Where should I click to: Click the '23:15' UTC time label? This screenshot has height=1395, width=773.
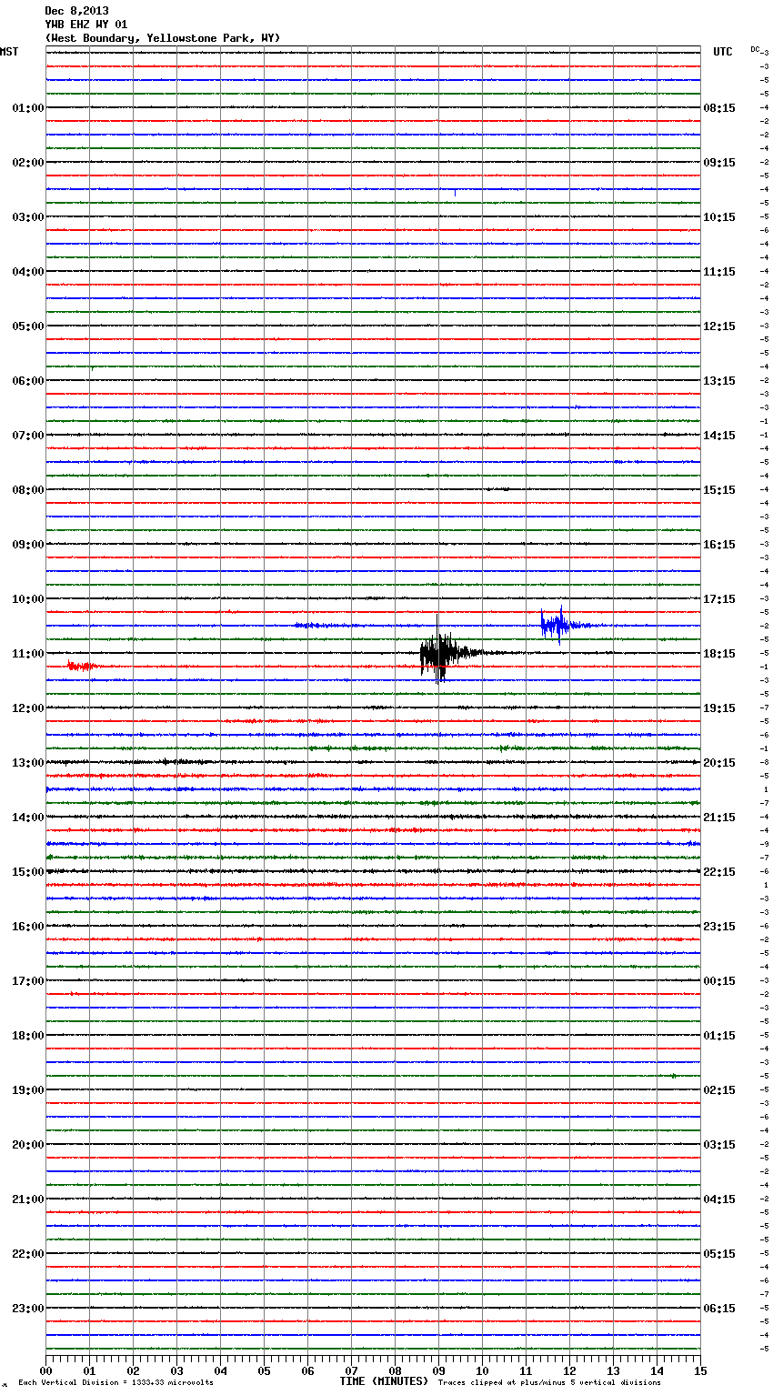pos(719,927)
